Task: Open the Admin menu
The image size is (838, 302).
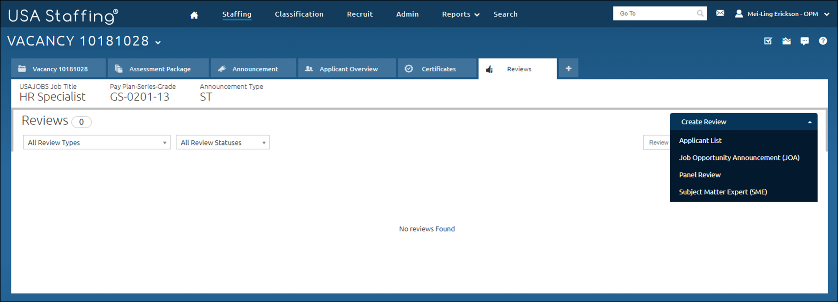Action: [x=407, y=14]
